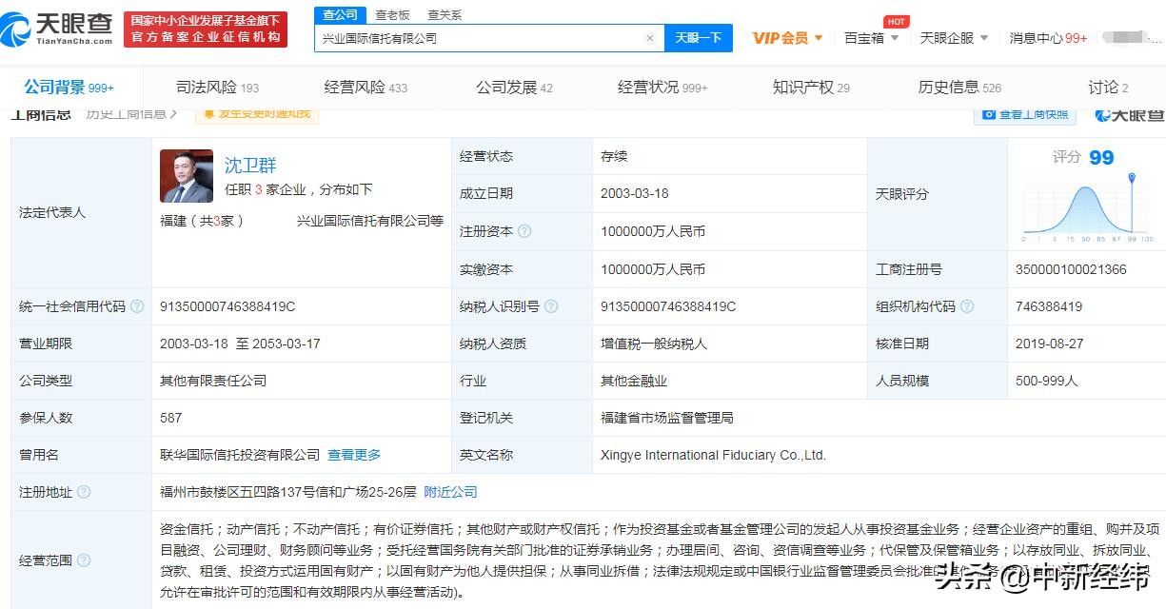This screenshot has width=1166, height=609.
Task: Select the 查老板 search tab
Action: pos(392,14)
